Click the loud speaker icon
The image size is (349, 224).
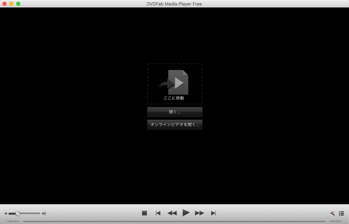44,214
